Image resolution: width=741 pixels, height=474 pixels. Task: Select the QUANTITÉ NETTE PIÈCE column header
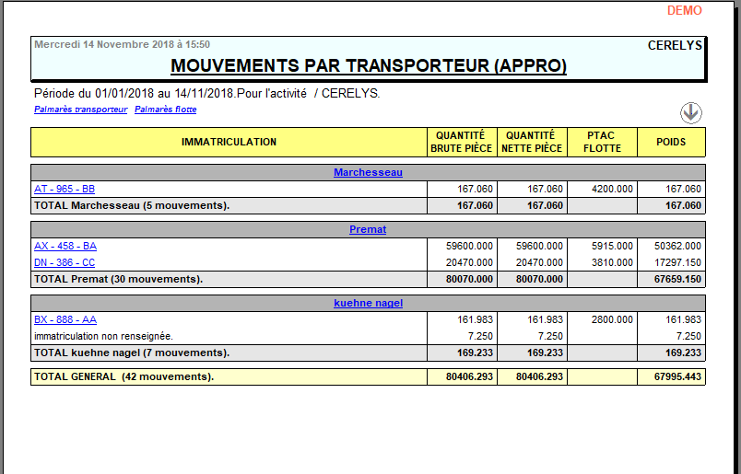(x=532, y=142)
